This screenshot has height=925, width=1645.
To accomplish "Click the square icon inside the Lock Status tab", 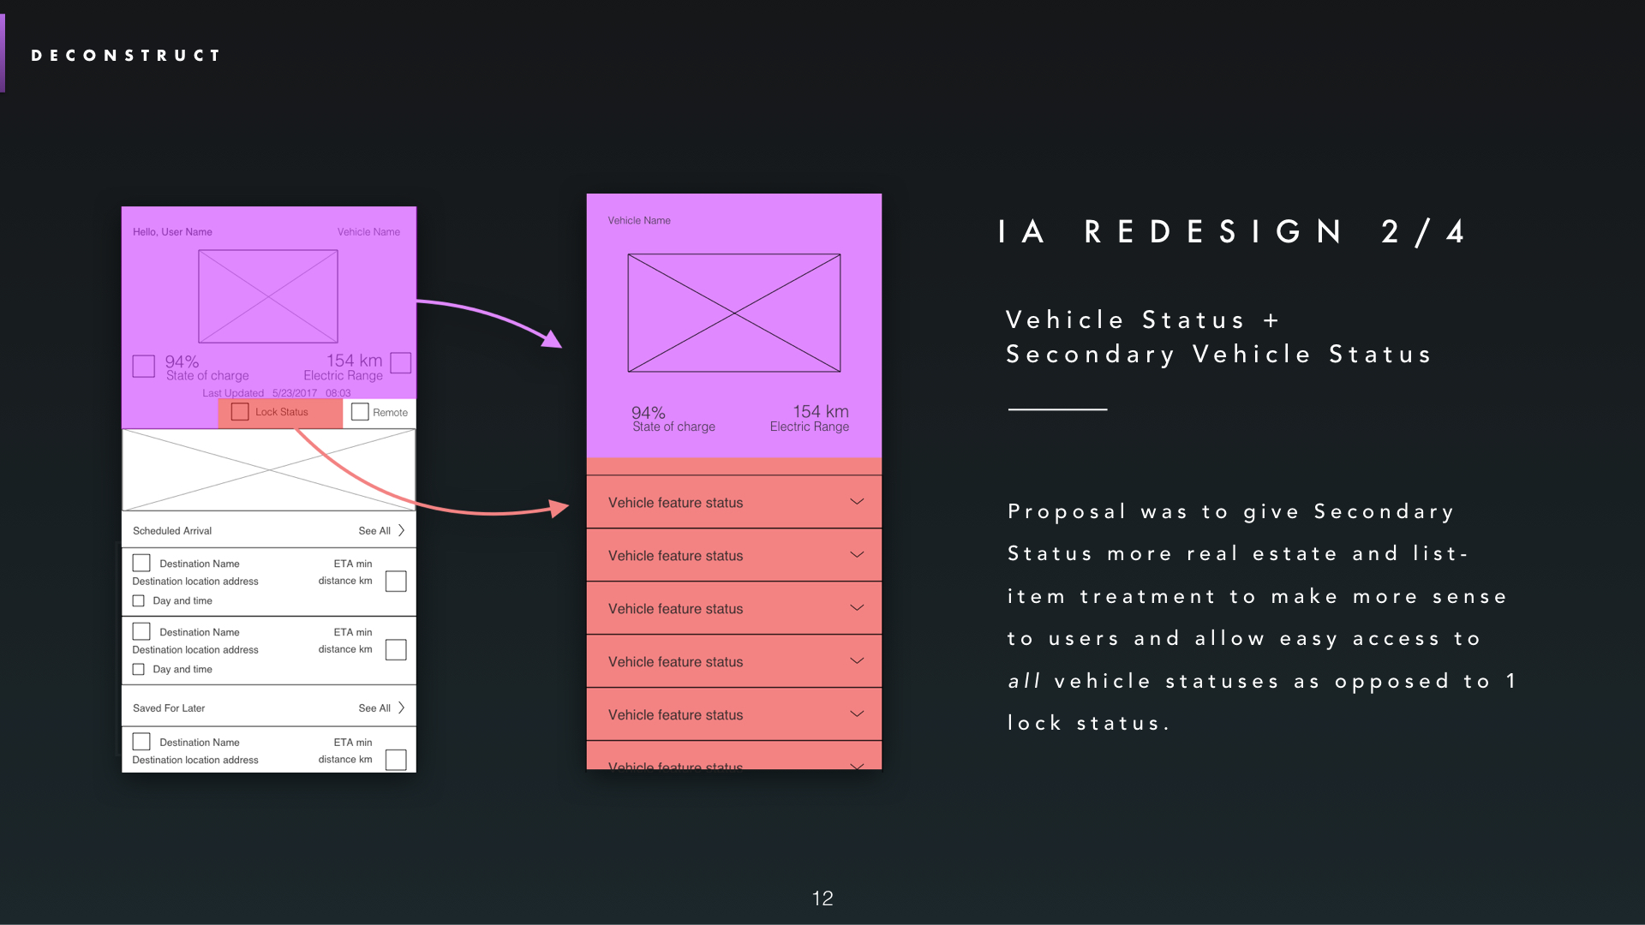I will click(240, 412).
